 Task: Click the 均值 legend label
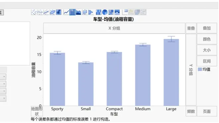(x=206, y=69)
